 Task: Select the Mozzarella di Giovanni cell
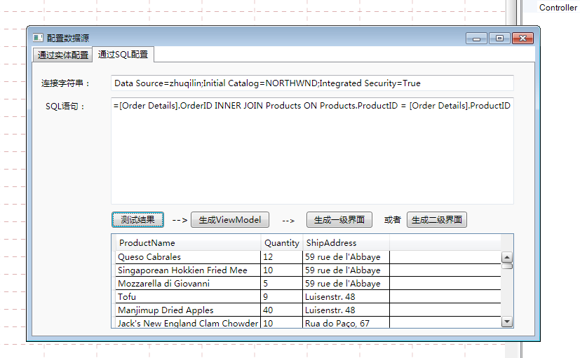[x=188, y=283]
